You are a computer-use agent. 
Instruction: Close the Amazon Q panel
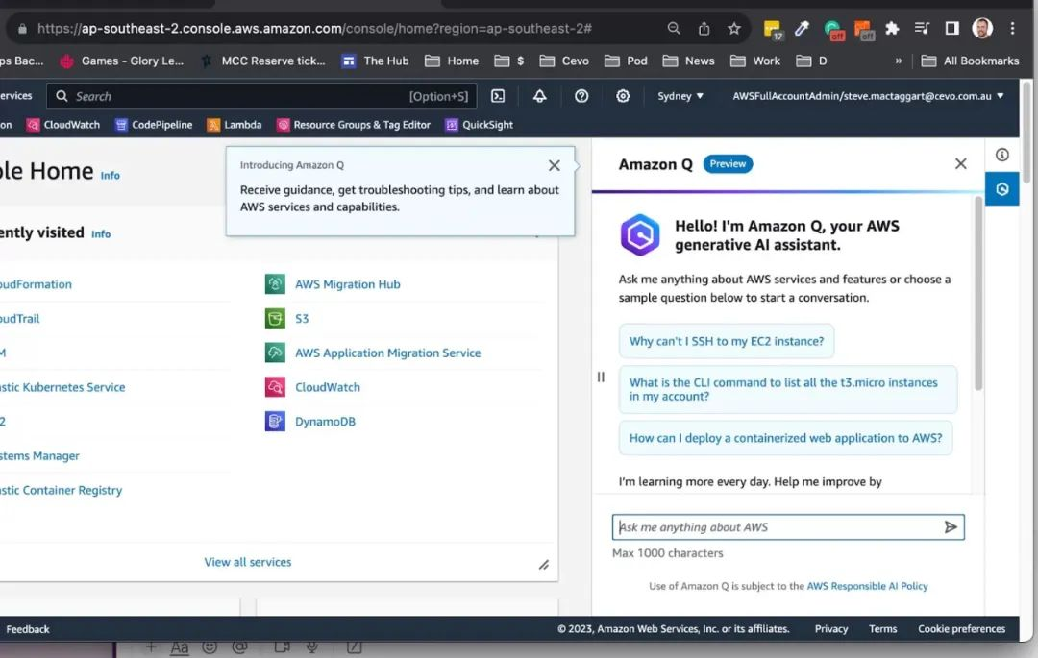click(x=960, y=163)
